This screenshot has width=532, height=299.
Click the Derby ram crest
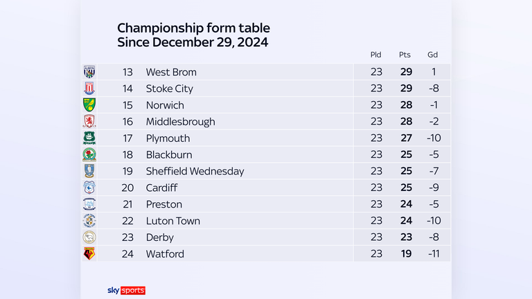click(89, 237)
